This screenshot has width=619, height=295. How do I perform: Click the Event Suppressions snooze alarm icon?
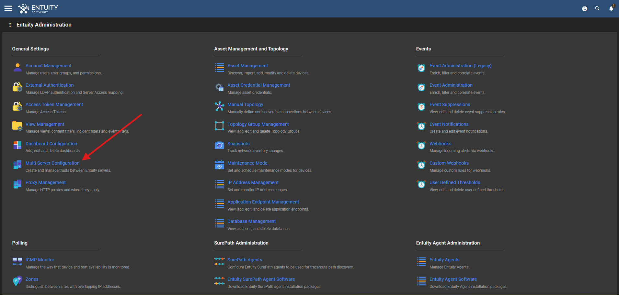click(421, 107)
